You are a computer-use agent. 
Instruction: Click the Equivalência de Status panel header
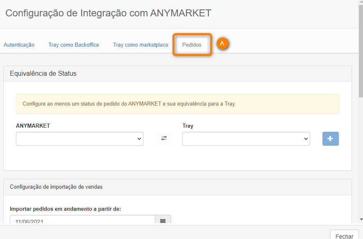(177, 74)
